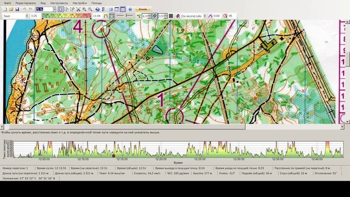The height and width of the screenshot is (197, 350).
Task: Toggle fullscreen map view mode
Action: click(x=110, y=9)
